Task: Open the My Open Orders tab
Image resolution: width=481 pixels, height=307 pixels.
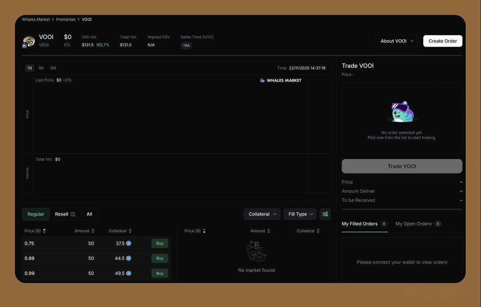Action: pos(418,224)
